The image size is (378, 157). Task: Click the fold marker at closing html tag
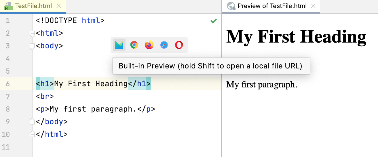(x=32, y=135)
